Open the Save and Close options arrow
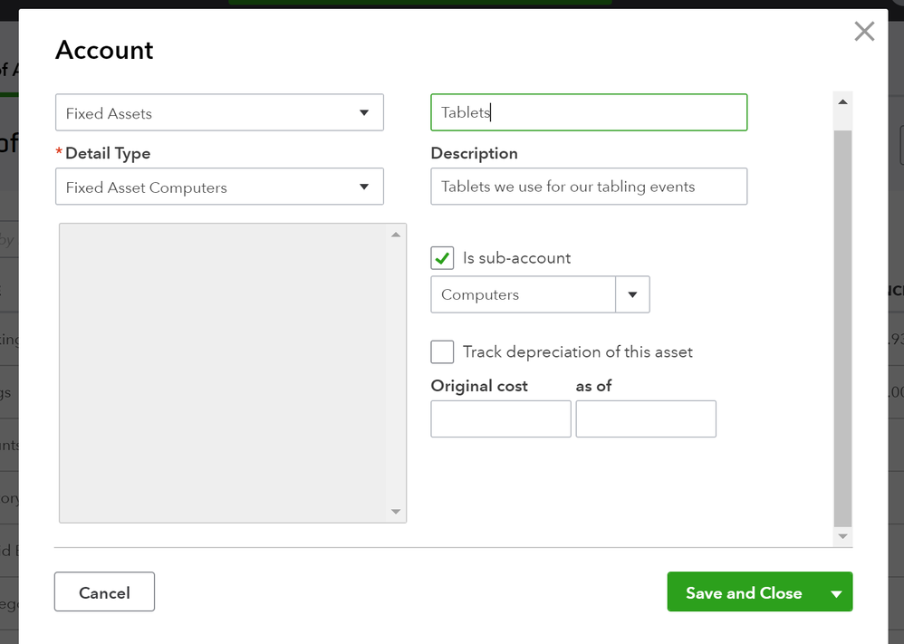Image resolution: width=904 pixels, height=644 pixels. point(836,593)
